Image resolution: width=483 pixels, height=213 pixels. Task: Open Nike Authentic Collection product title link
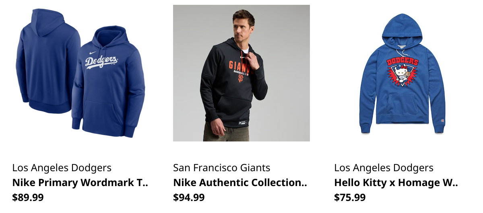[x=240, y=183]
